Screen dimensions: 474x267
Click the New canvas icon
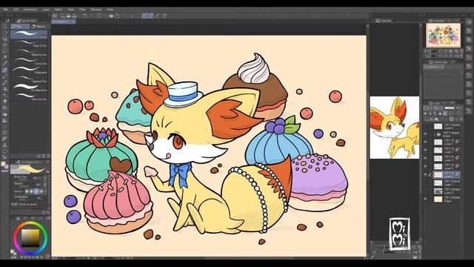(x=62, y=16)
